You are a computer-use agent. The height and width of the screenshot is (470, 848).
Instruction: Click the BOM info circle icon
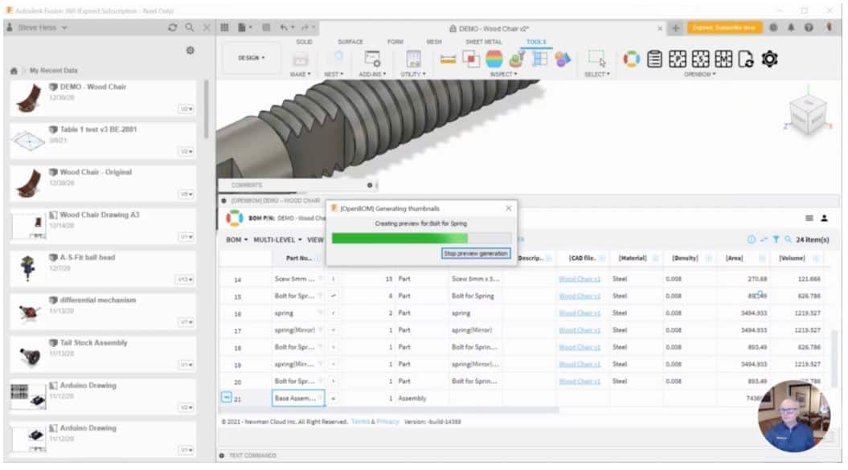tap(752, 239)
